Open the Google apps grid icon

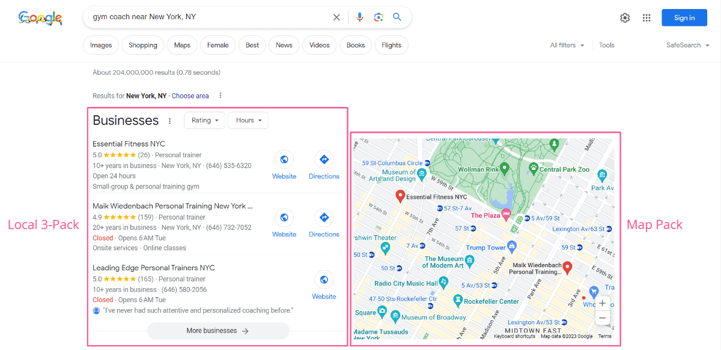pos(646,18)
